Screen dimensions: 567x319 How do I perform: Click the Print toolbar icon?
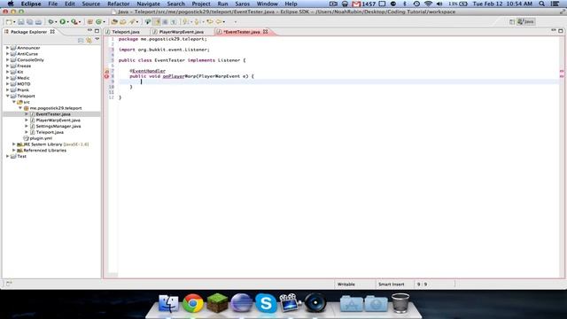[38, 21]
